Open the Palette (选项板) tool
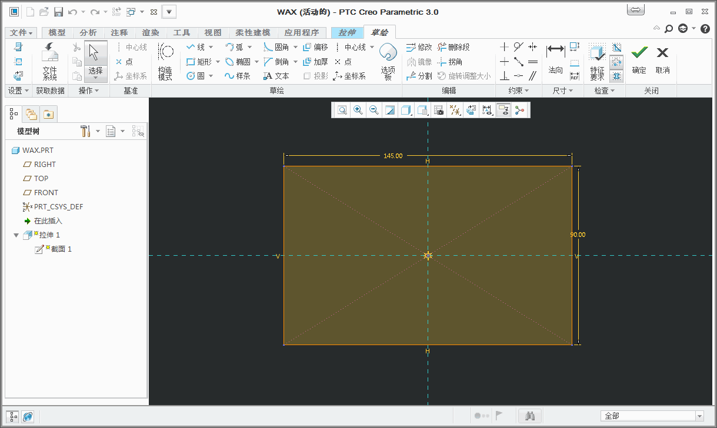The image size is (717, 428). click(x=388, y=61)
